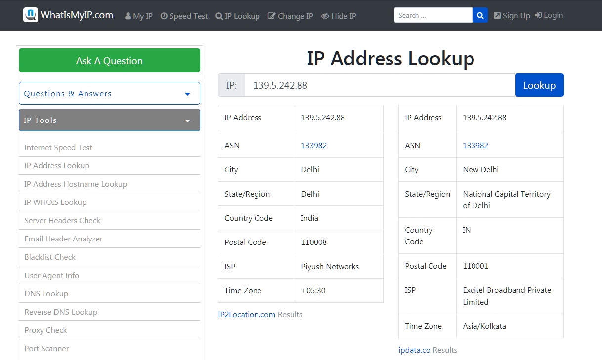Click the Hide IP eye-slash icon

pyautogui.click(x=325, y=16)
